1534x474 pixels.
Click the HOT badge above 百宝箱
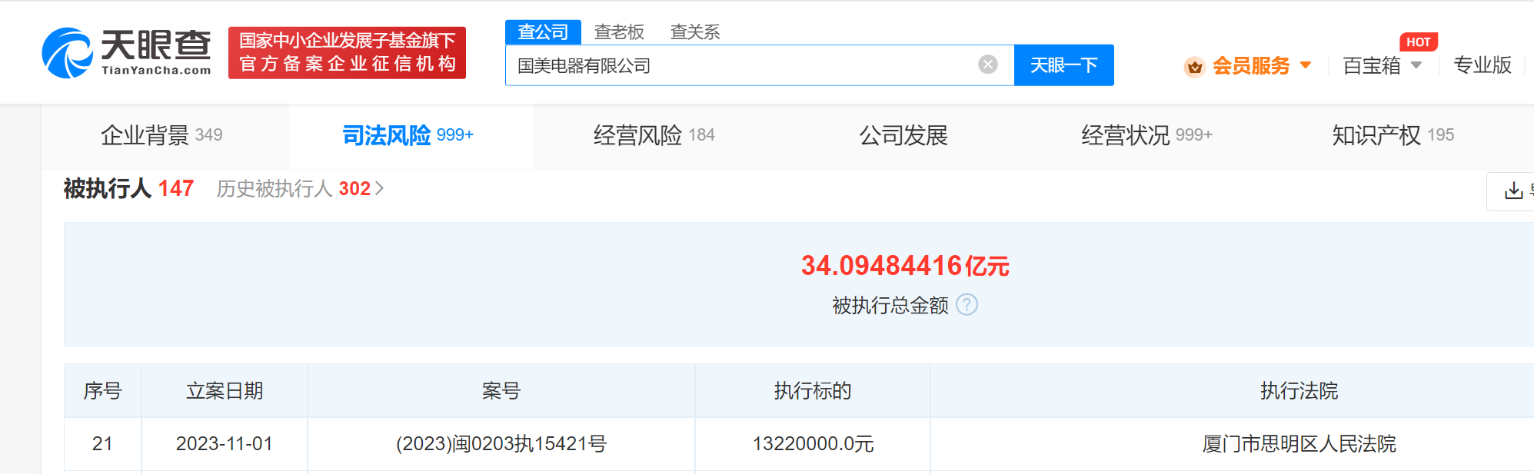pyautogui.click(x=1418, y=42)
